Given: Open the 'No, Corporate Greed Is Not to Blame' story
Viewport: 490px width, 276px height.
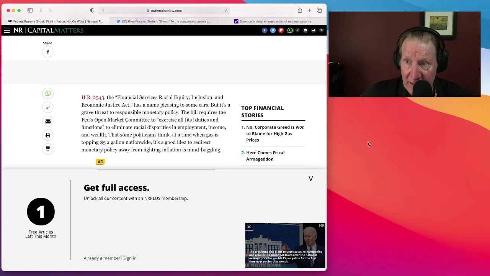Looking at the screenshot, I should click(275, 133).
